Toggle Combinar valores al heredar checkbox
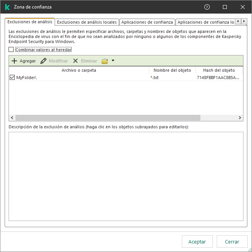252x252 pixels. (11, 50)
